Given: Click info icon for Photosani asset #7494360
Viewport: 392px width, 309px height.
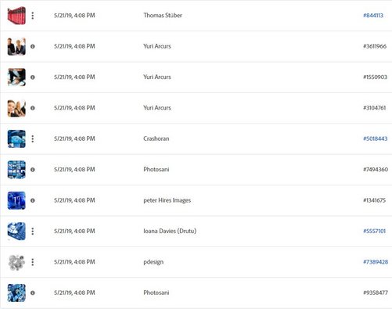Looking at the screenshot, I should point(33,170).
